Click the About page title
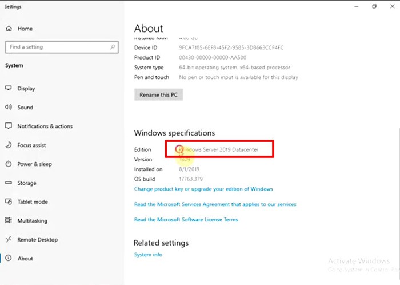This screenshot has width=400, height=285. pyautogui.click(x=149, y=29)
